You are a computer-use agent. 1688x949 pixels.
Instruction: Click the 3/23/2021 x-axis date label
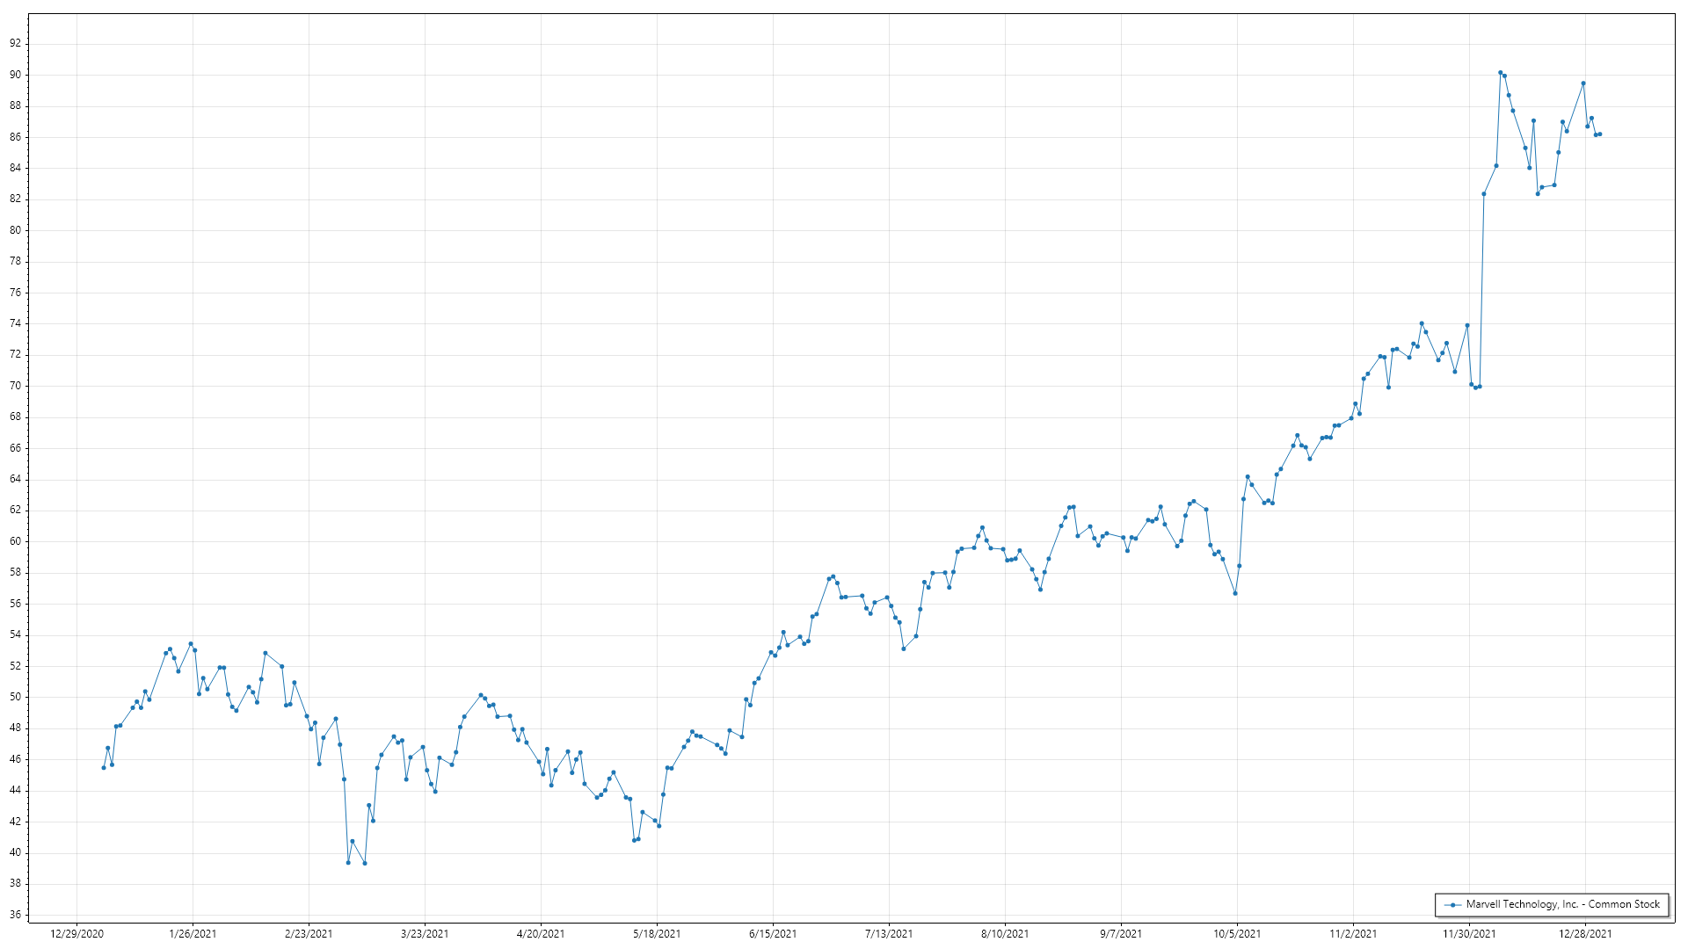(425, 934)
